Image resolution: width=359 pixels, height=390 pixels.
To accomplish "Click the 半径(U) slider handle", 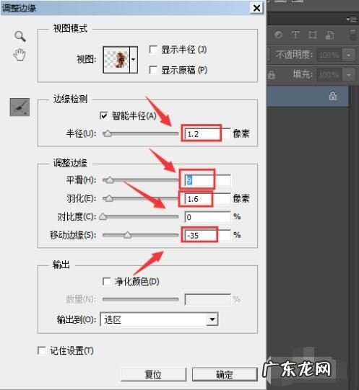I will click(108, 133).
